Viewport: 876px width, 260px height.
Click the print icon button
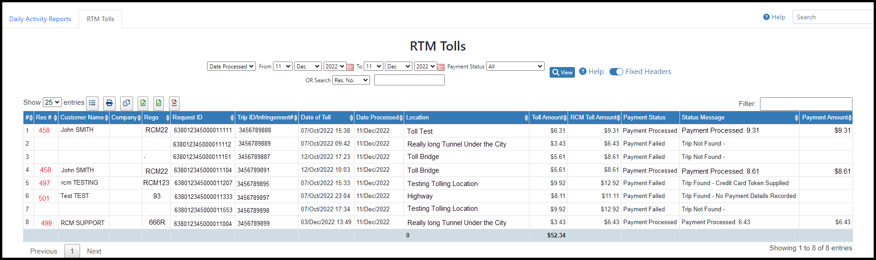click(x=109, y=103)
